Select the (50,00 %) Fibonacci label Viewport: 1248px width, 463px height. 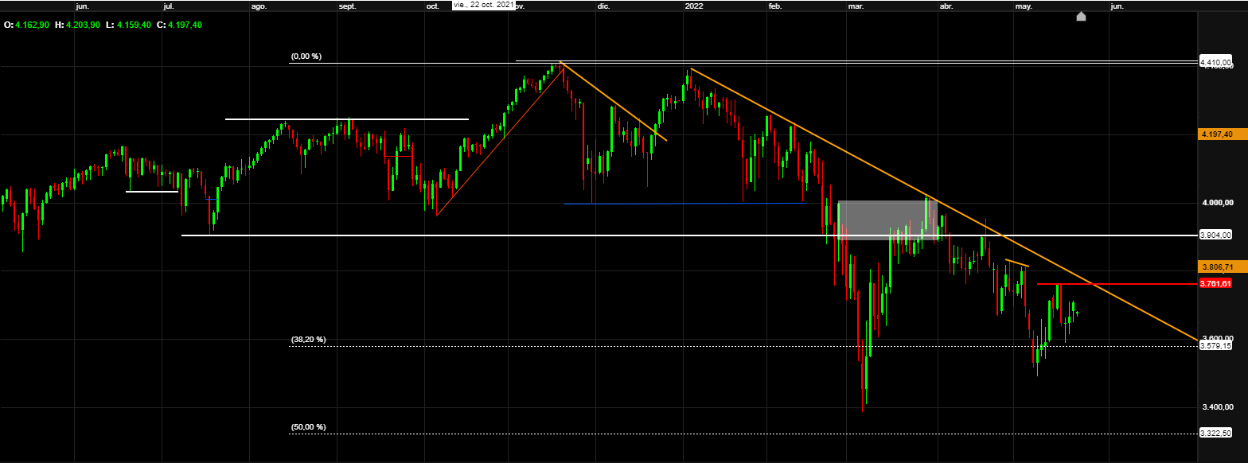tap(309, 427)
